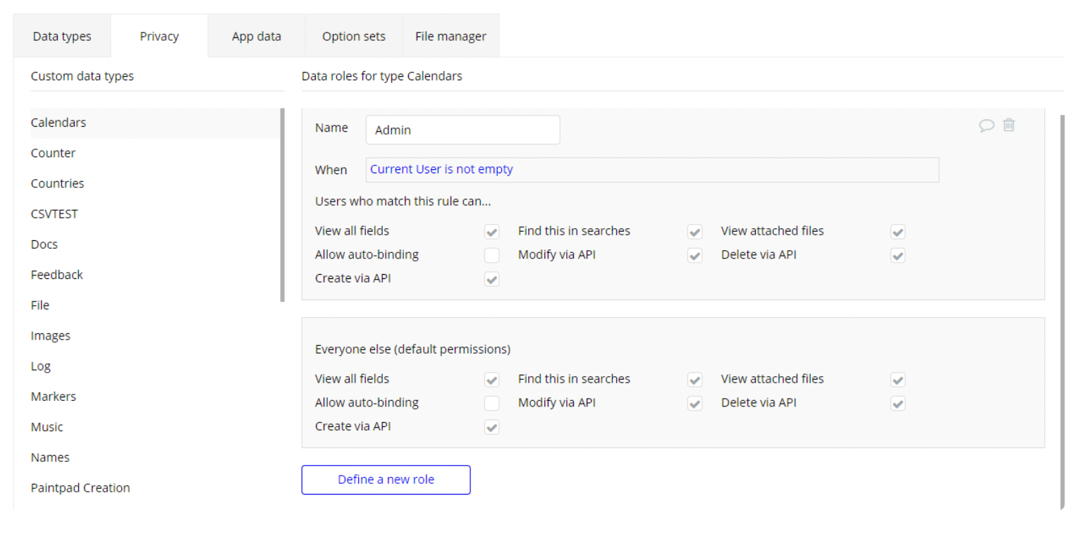Select the Feedback data type
Viewport: 1083px width, 534px height.
(56, 275)
